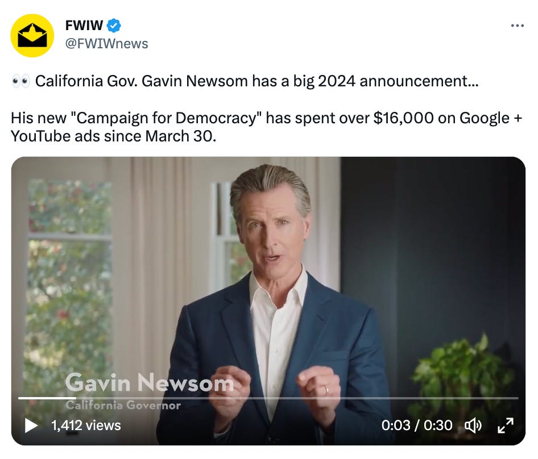Click the eyes emoji in the tweet

[x=20, y=82]
